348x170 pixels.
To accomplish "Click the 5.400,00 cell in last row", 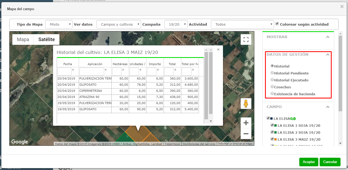I will (190, 109).
